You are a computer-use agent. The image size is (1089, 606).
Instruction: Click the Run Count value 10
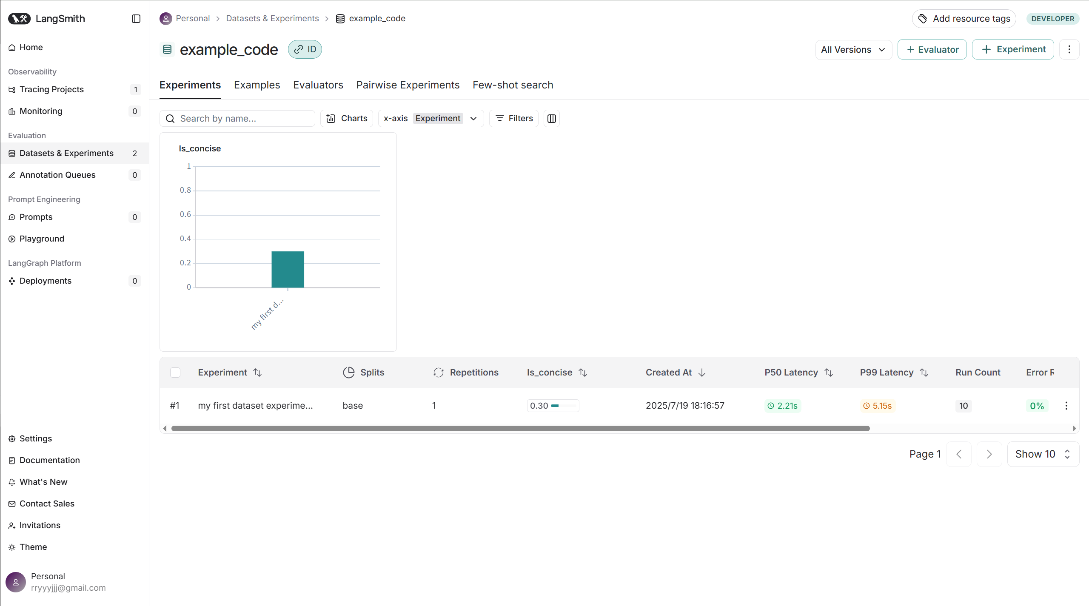(964, 406)
